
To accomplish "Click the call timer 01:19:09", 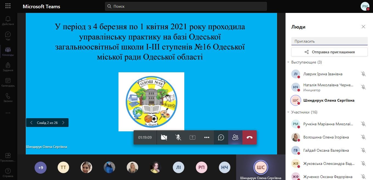I will click(x=145, y=137).
